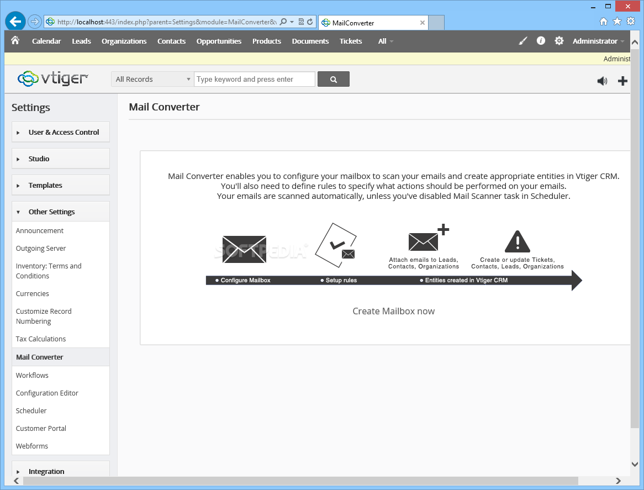Open Configuration Editor
The image size is (644, 490).
coord(47,393)
